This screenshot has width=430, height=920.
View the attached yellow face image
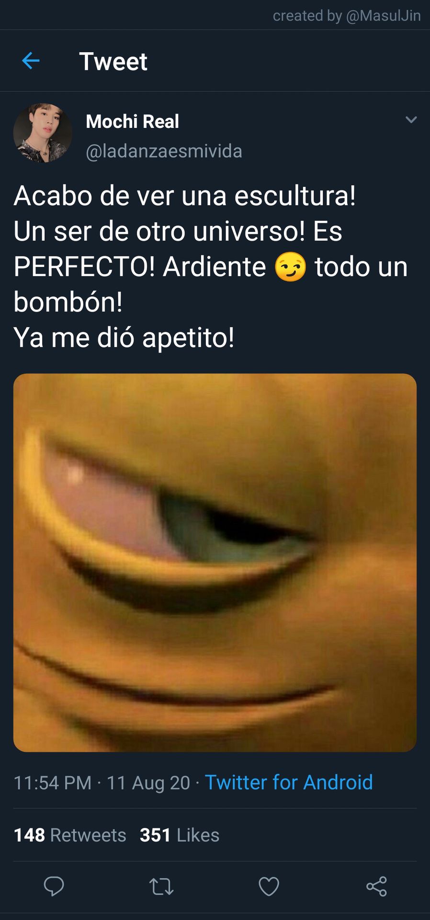point(215,563)
